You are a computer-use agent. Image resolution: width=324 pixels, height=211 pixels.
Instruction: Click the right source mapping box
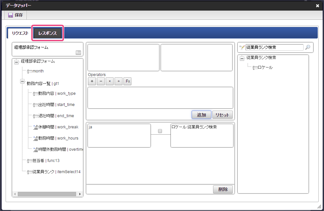[x=197, y=58]
